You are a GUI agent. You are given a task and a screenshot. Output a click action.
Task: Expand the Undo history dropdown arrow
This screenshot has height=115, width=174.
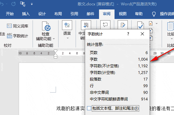tap(7, 4)
